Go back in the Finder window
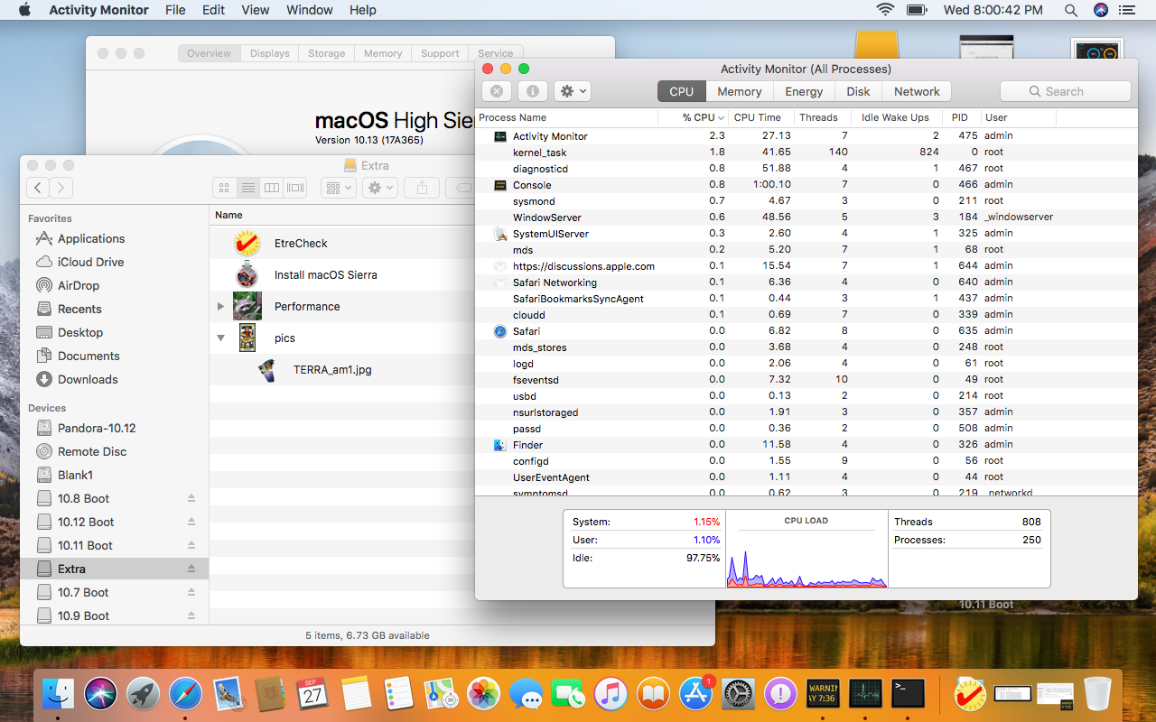 [38, 188]
